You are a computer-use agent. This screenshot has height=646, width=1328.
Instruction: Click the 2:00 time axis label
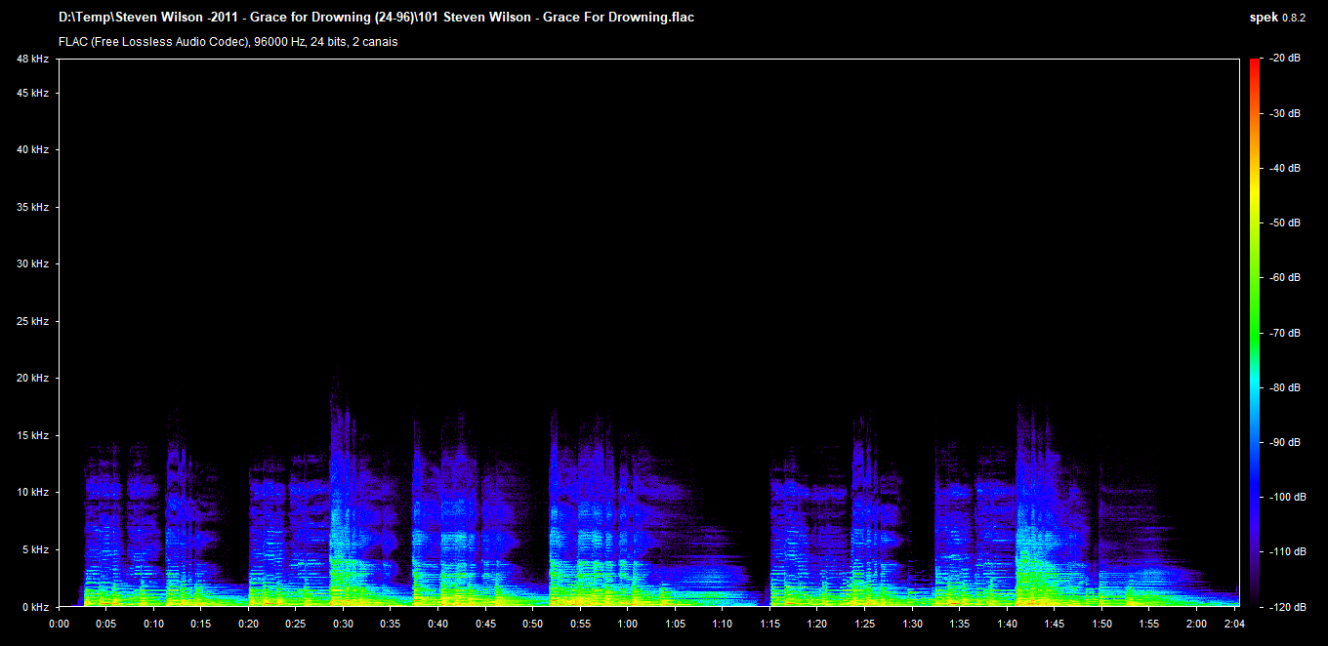(1196, 624)
